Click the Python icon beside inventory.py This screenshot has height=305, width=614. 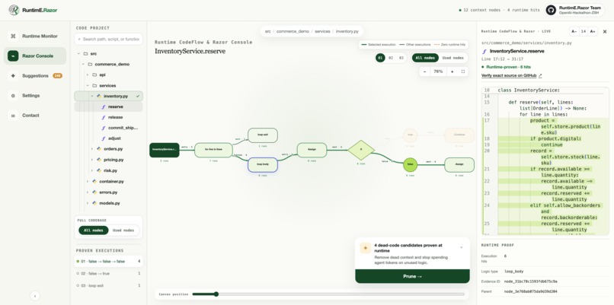99,96
